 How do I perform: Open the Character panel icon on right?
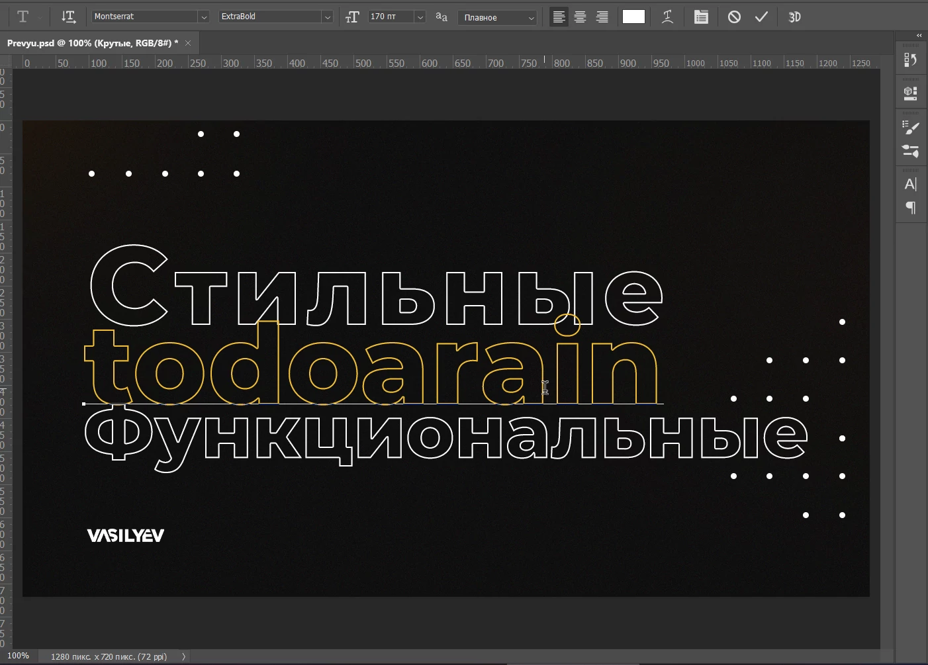point(911,183)
